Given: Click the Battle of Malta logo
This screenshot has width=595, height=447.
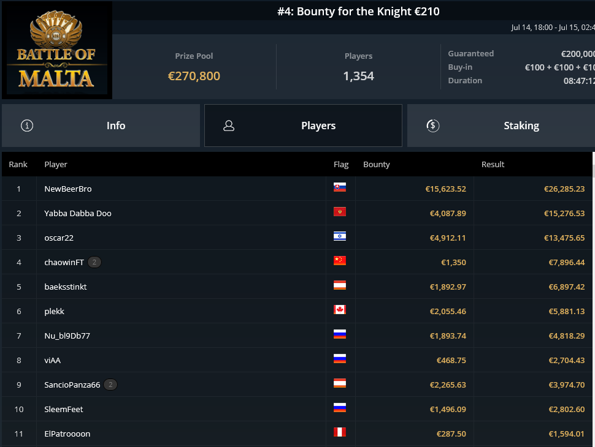Looking at the screenshot, I should pos(57,50).
